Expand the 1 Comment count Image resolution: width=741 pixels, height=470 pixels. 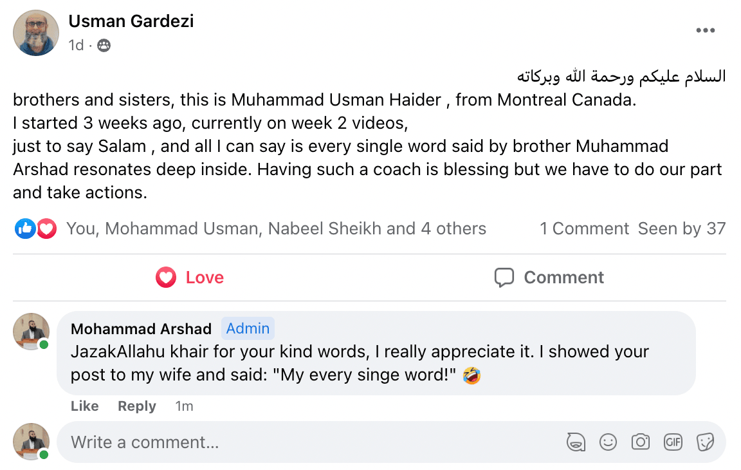pyautogui.click(x=584, y=229)
